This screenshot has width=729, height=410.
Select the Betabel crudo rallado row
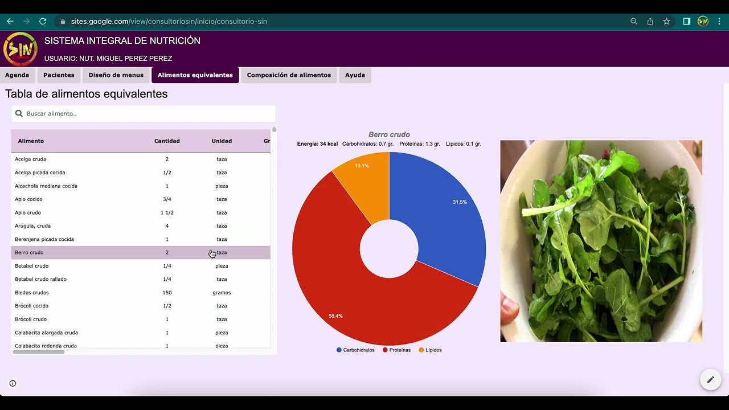pos(141,279)
